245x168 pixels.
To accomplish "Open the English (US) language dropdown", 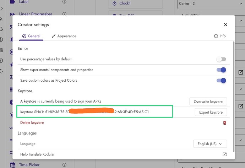I will point(210,144).
